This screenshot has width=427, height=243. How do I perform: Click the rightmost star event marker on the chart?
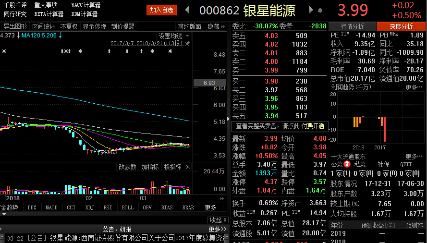click(170, 51)
